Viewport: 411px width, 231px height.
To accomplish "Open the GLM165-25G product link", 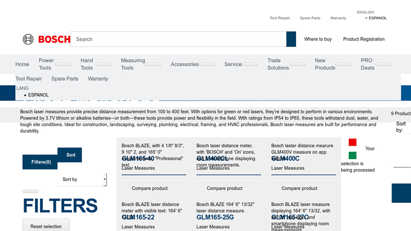I will [x=215, y=217].
